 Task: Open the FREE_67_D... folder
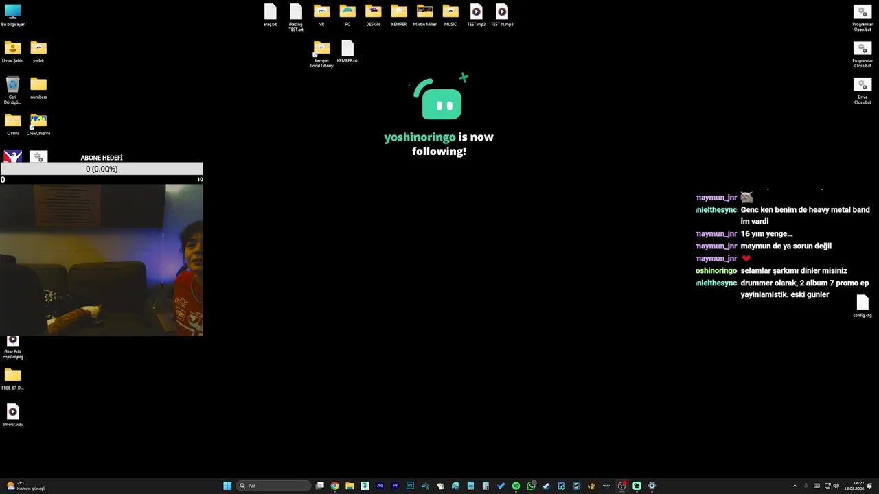pos(12,379)
